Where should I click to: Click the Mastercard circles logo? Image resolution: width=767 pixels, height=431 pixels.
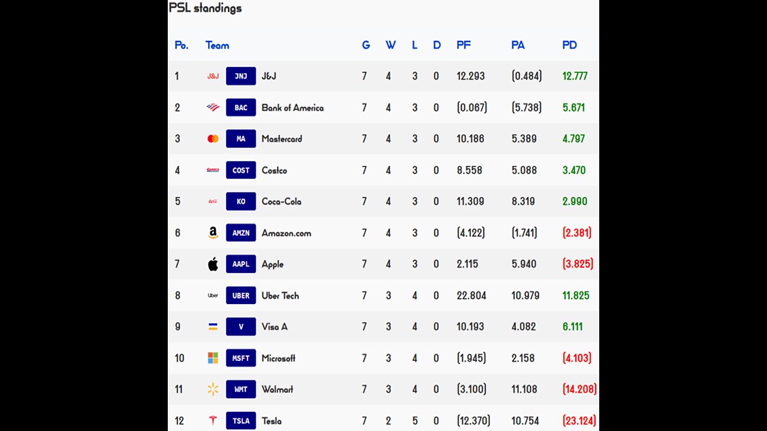tap(213, 139)
